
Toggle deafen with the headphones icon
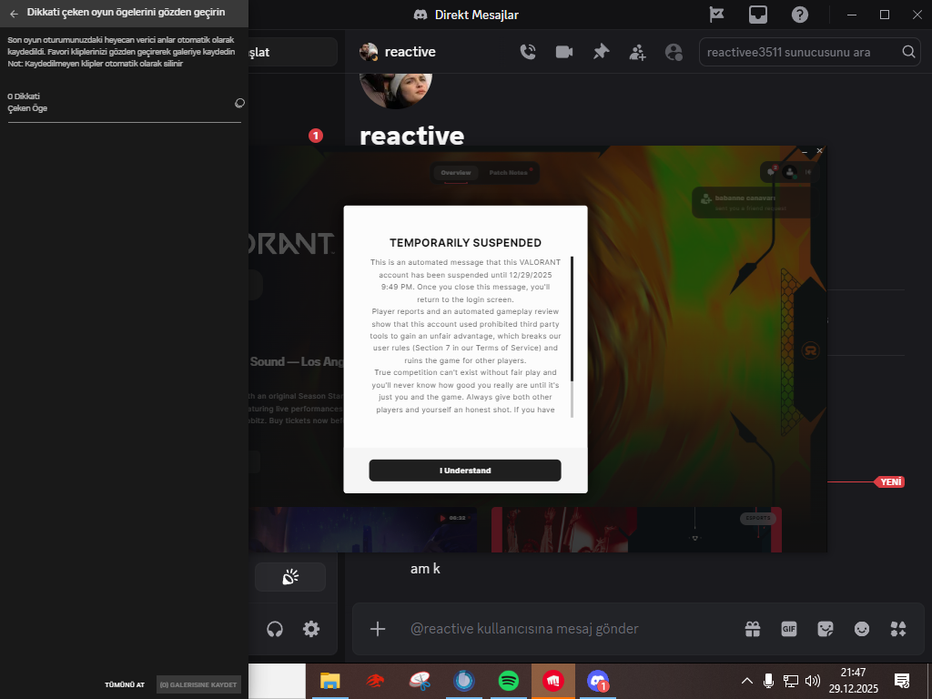tap(275, 629)
